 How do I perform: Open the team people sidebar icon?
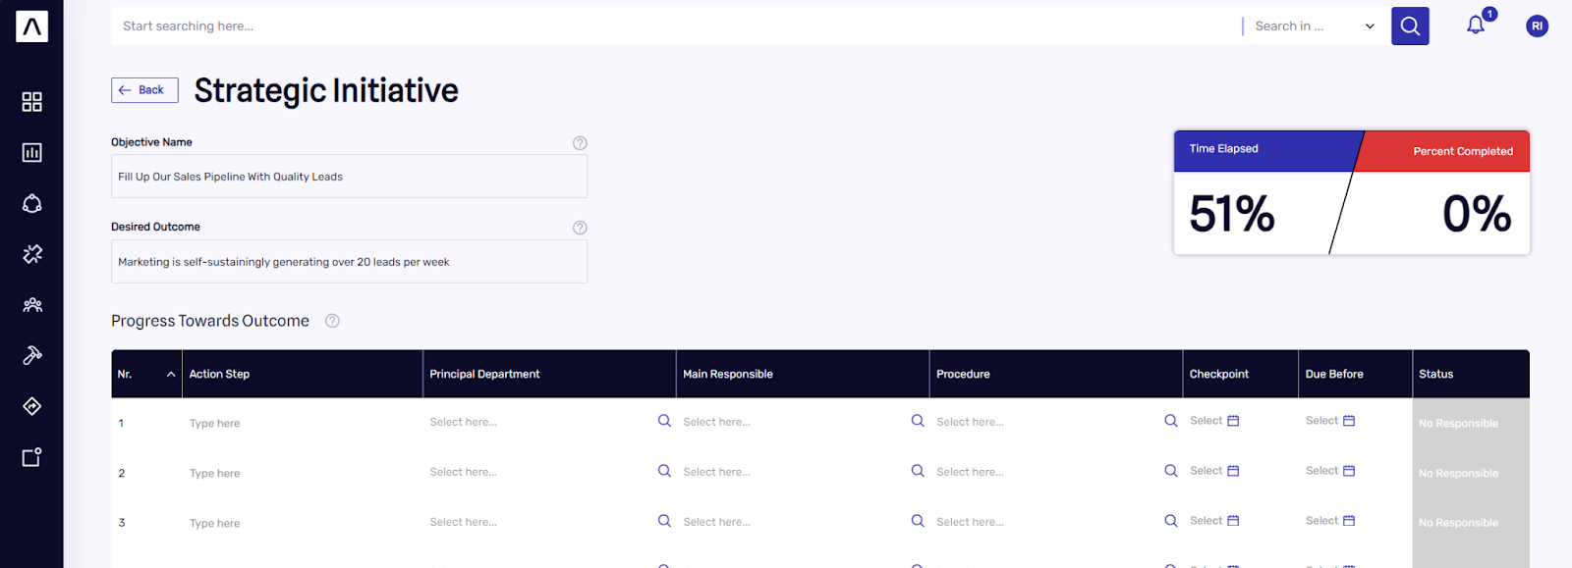point(31,305)
